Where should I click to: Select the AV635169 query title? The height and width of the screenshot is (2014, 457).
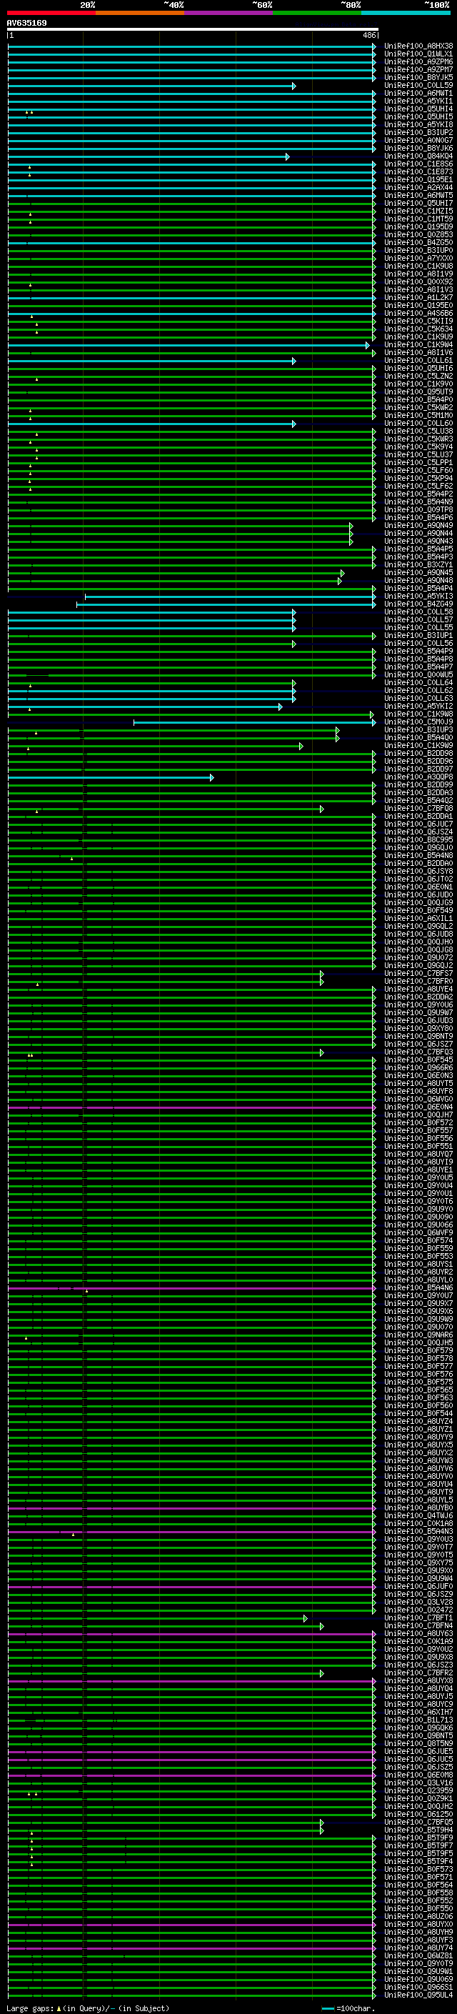click(x=26, y=23)
